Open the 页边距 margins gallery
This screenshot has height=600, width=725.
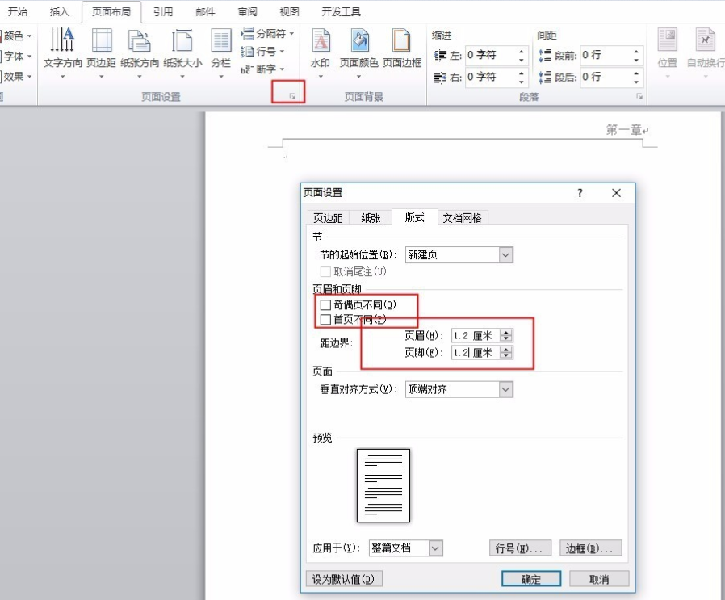101,52
